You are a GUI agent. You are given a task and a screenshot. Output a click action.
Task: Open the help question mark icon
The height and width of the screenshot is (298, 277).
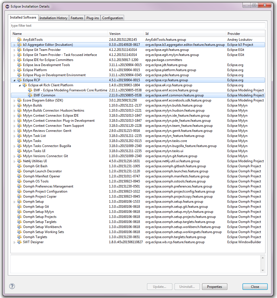(12, 286)
